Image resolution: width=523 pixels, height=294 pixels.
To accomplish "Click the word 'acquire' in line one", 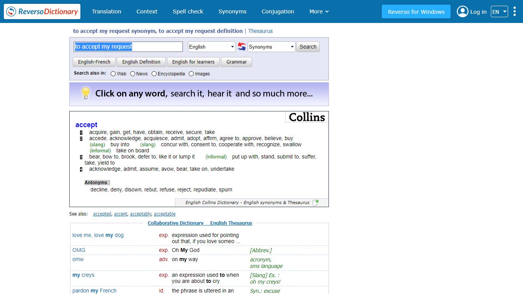I will click(x=98, y=132).
